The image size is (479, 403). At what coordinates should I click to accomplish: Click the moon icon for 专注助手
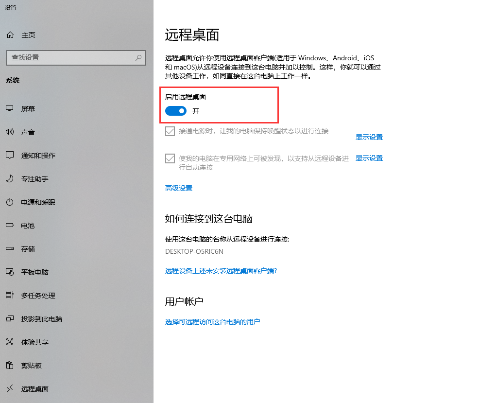click(x=9, y=178)
